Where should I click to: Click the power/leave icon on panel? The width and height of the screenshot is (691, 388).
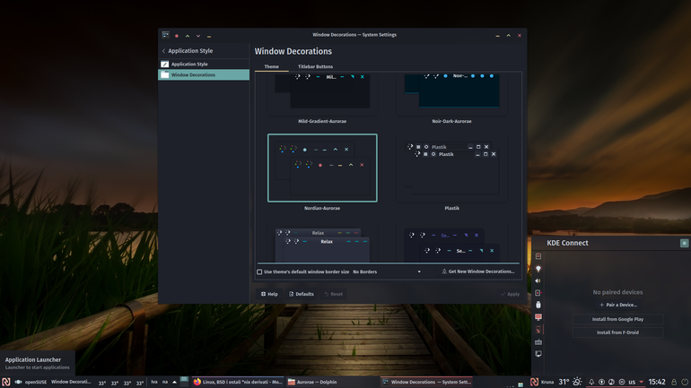[x=685, y=382]
